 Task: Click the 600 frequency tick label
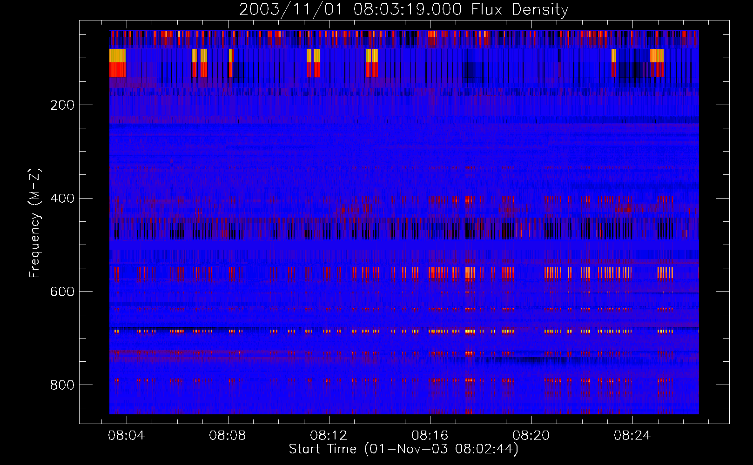pos(62,292)
